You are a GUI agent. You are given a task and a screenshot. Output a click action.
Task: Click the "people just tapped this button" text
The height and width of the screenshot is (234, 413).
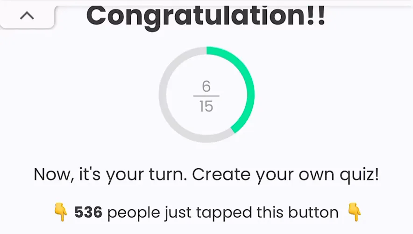pos(223,213)
